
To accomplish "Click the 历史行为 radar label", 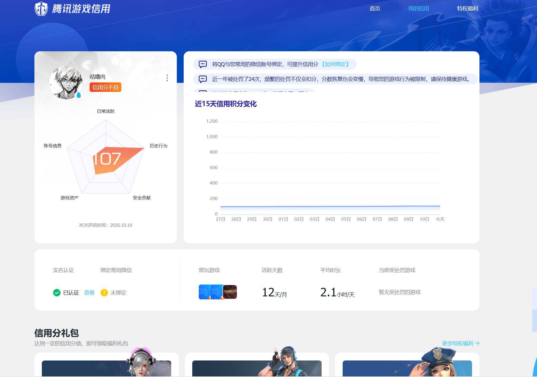I will tap(158, 146).
